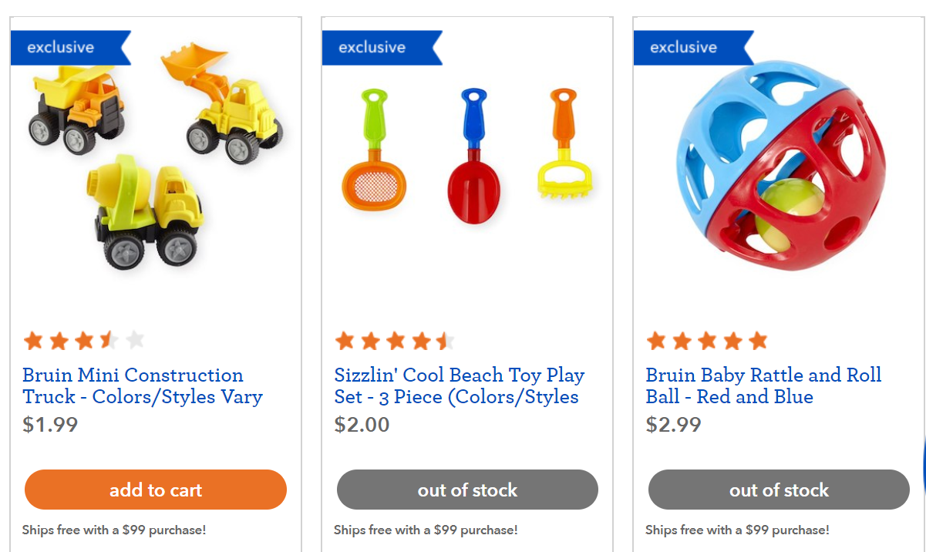
Task: Click the star rating for Sizzlin' Cool Beach Toy
Action: pyautogui.click(x=395, y=340)
